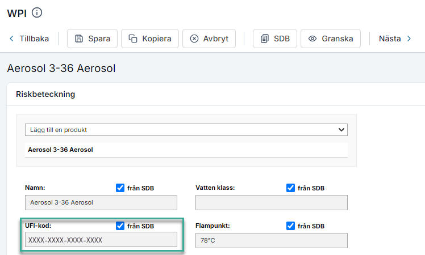
Task: Preview with the Granska button
Action: 331,39
